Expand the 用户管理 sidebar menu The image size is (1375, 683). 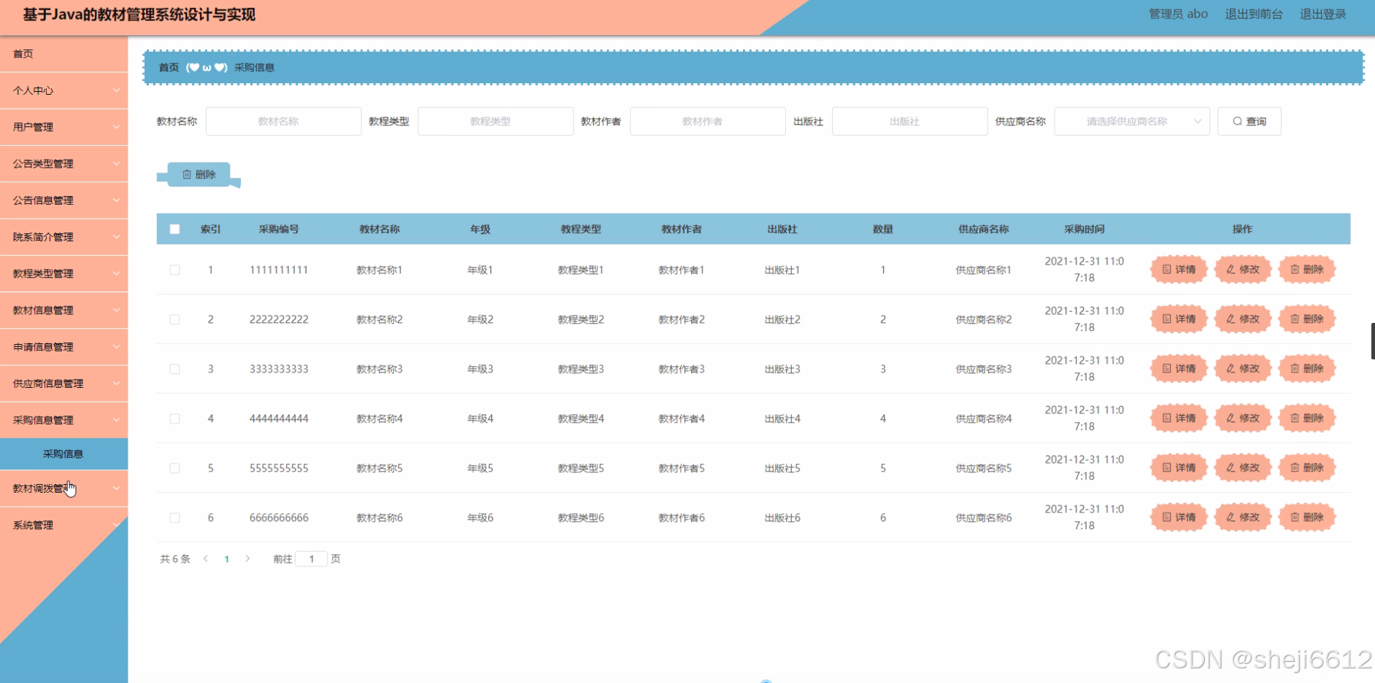point(64,127)
